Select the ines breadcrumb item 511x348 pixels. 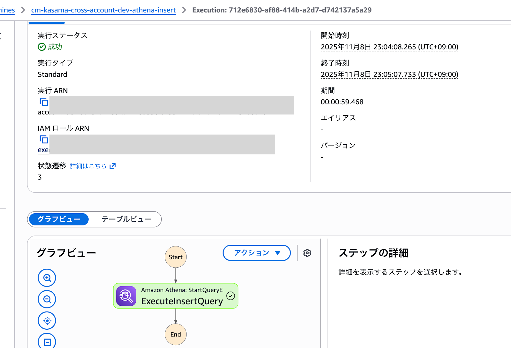[x=7, y=10]
